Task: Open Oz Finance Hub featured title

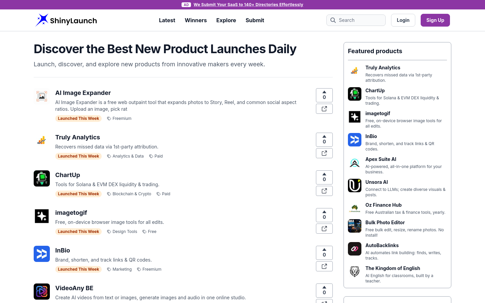Action: tap(383, 205)
